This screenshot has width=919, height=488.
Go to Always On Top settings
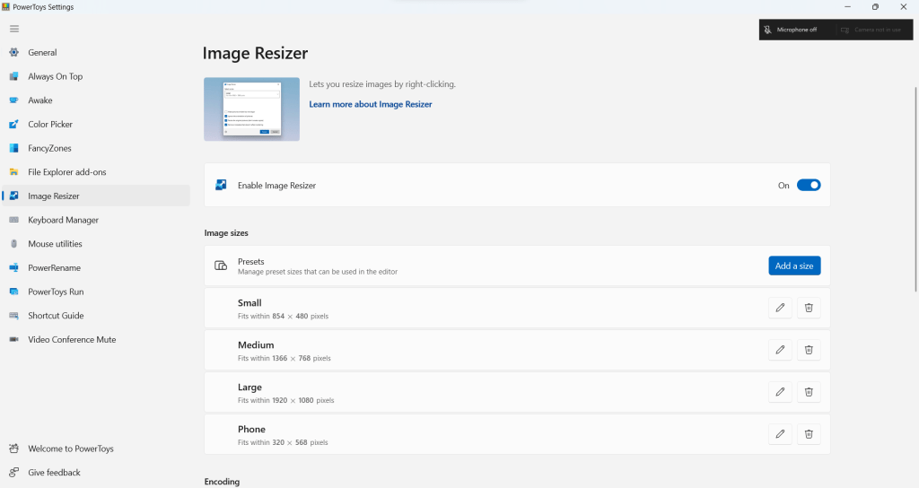pos(96,76)
